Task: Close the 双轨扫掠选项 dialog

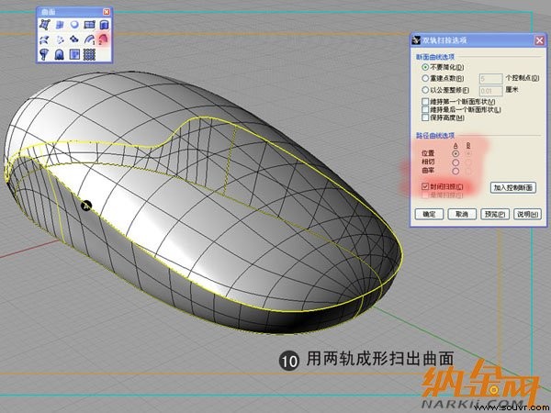Action: [x=540, y=40]
